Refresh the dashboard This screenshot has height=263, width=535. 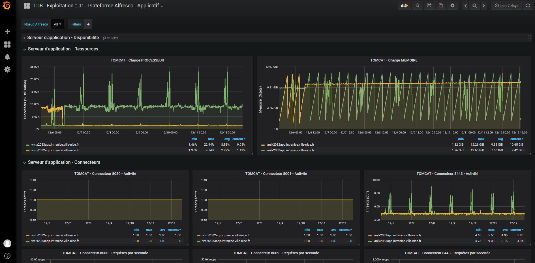pyautogui.click(x=528, y=6)
